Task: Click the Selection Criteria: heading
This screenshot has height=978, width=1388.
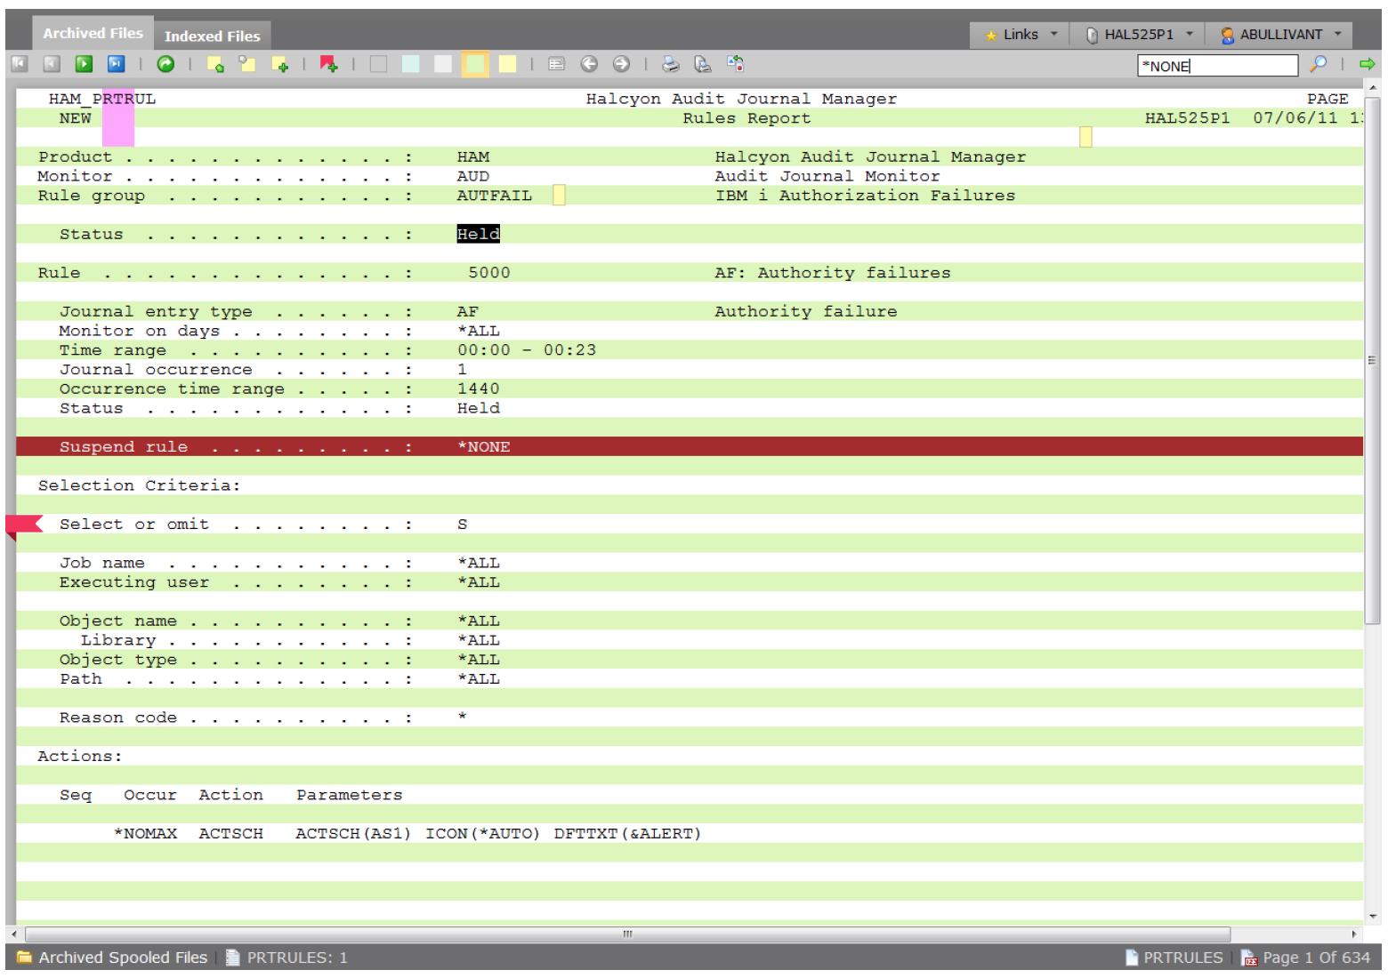Action: click(139, 485)
